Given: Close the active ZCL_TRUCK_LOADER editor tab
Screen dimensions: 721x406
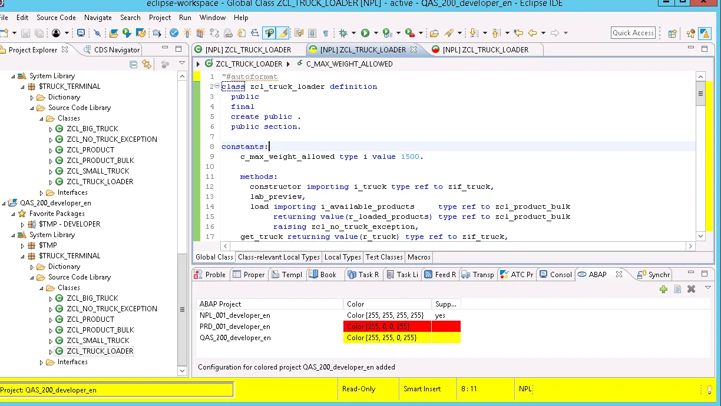Looking at the screenshot, I should tap(414, 49).
